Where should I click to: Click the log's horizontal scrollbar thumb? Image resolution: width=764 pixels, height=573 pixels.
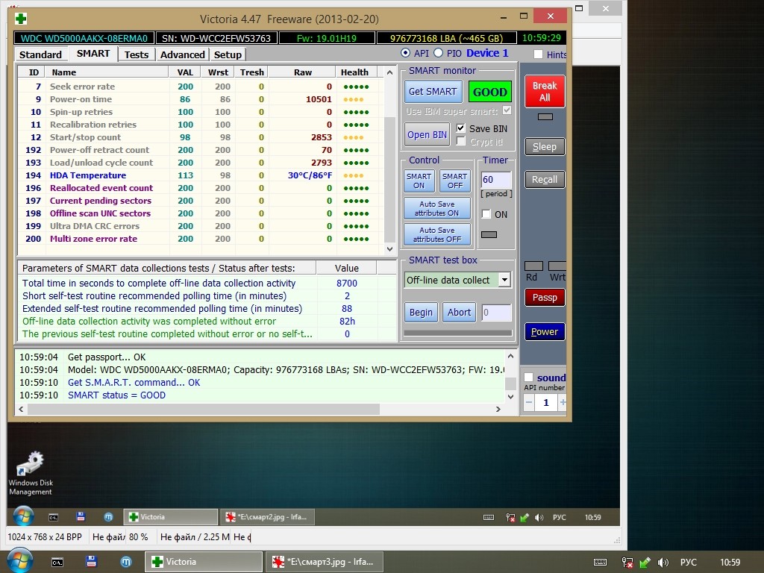204,410
